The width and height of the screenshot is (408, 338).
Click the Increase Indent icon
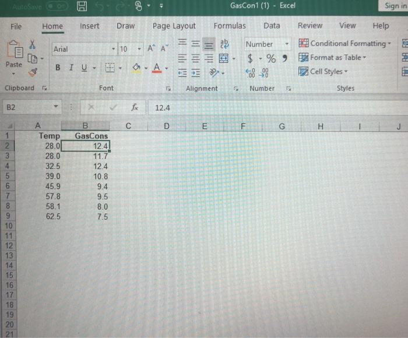[x=195, y=73]
